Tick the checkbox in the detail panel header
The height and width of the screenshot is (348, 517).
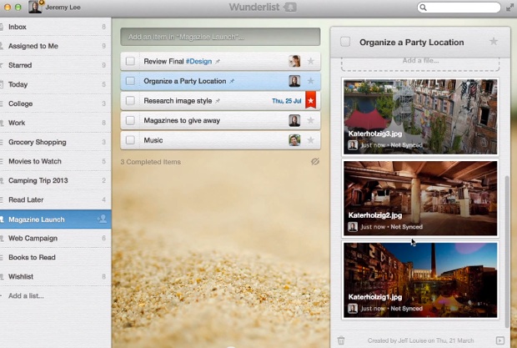coord(345,42)
